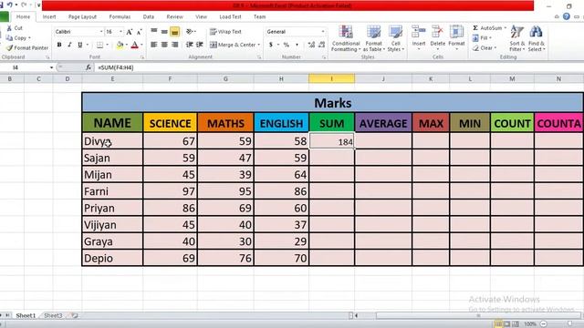Apply top vertical alignment
584x328 pixels.
(x=154, y=31)
